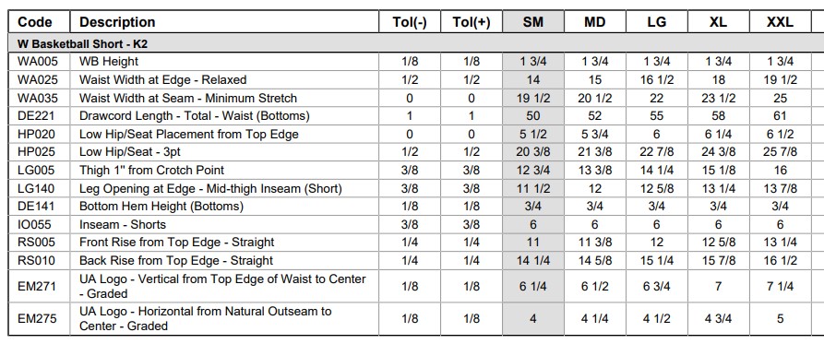
Task: Click code cell WA005
Action: (39, 62)
